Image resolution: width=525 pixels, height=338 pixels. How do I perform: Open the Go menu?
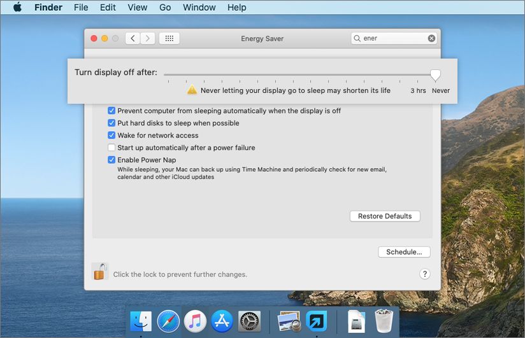click(x=165, y=8)
